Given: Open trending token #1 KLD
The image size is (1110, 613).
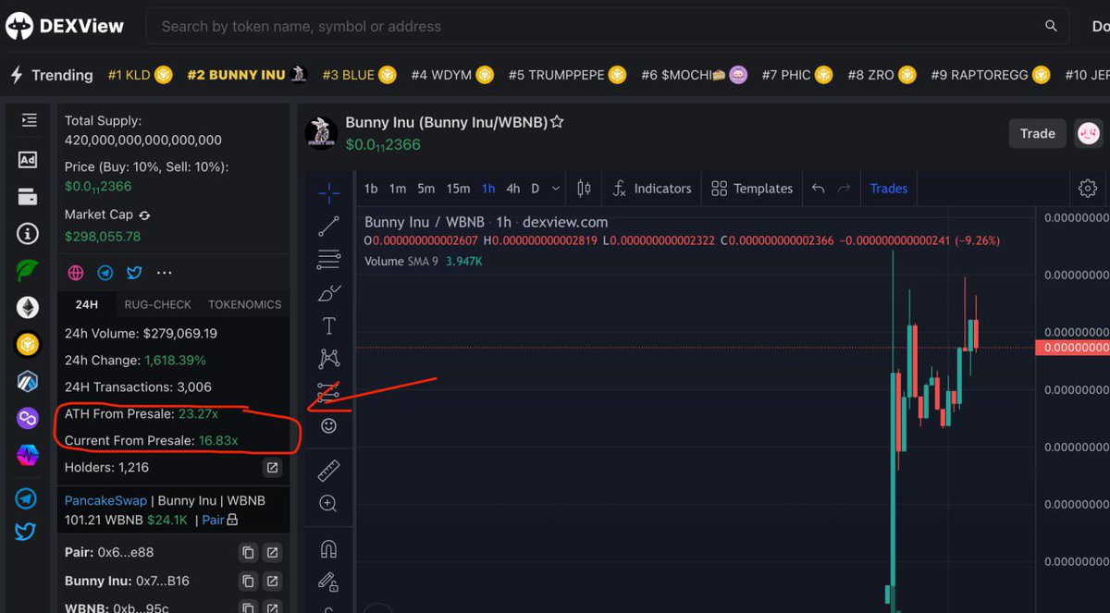Looking at the screenshot, I should pyautogui.click(x=140, y=75).
